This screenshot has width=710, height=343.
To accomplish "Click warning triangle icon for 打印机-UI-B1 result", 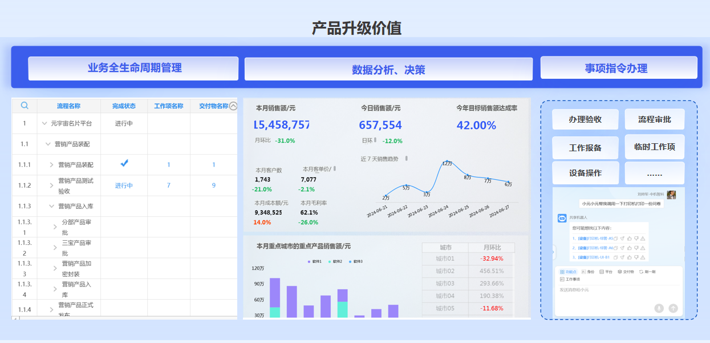I will [643, 257].
